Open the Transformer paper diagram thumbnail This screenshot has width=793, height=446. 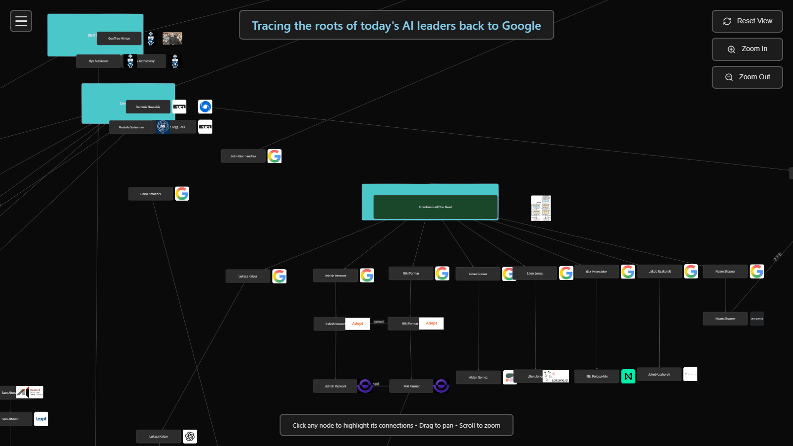tap(541, 208)
